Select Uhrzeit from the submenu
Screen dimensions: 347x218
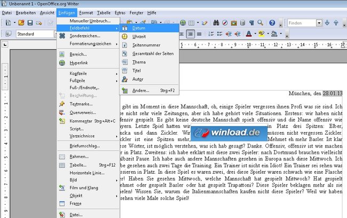point(149,36)
